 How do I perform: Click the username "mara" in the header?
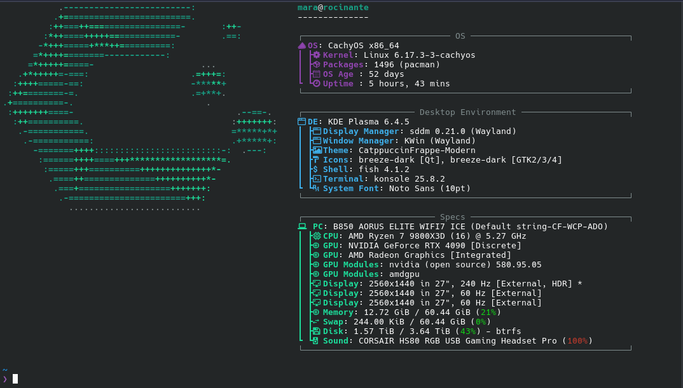pyautogui.click(x=307, y=8)
